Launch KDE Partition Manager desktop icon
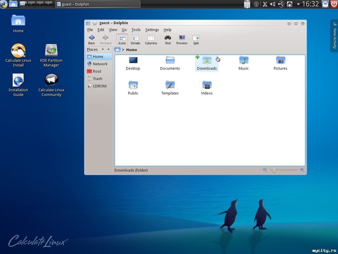This screenshot has height=254, width=338. coord(51,56)
